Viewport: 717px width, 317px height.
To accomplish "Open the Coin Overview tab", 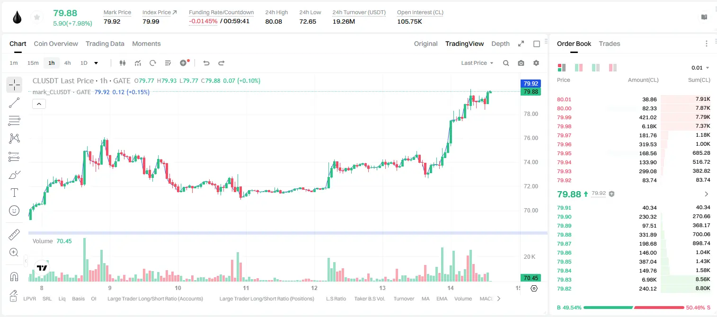I will pos(56,44).
